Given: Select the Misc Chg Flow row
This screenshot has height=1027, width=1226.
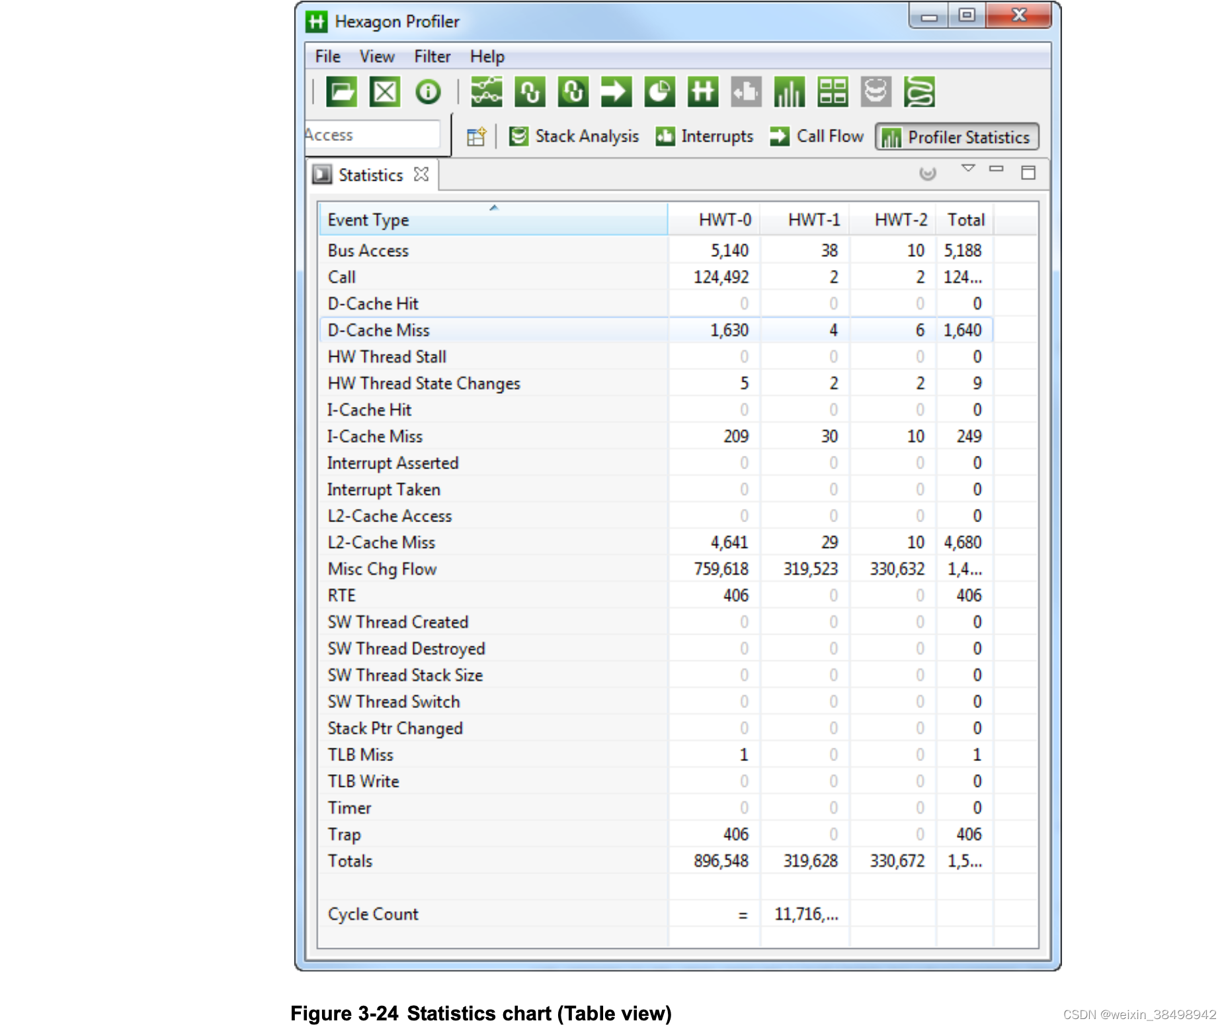Looking at the screenshot, I should tap(656, 569).
